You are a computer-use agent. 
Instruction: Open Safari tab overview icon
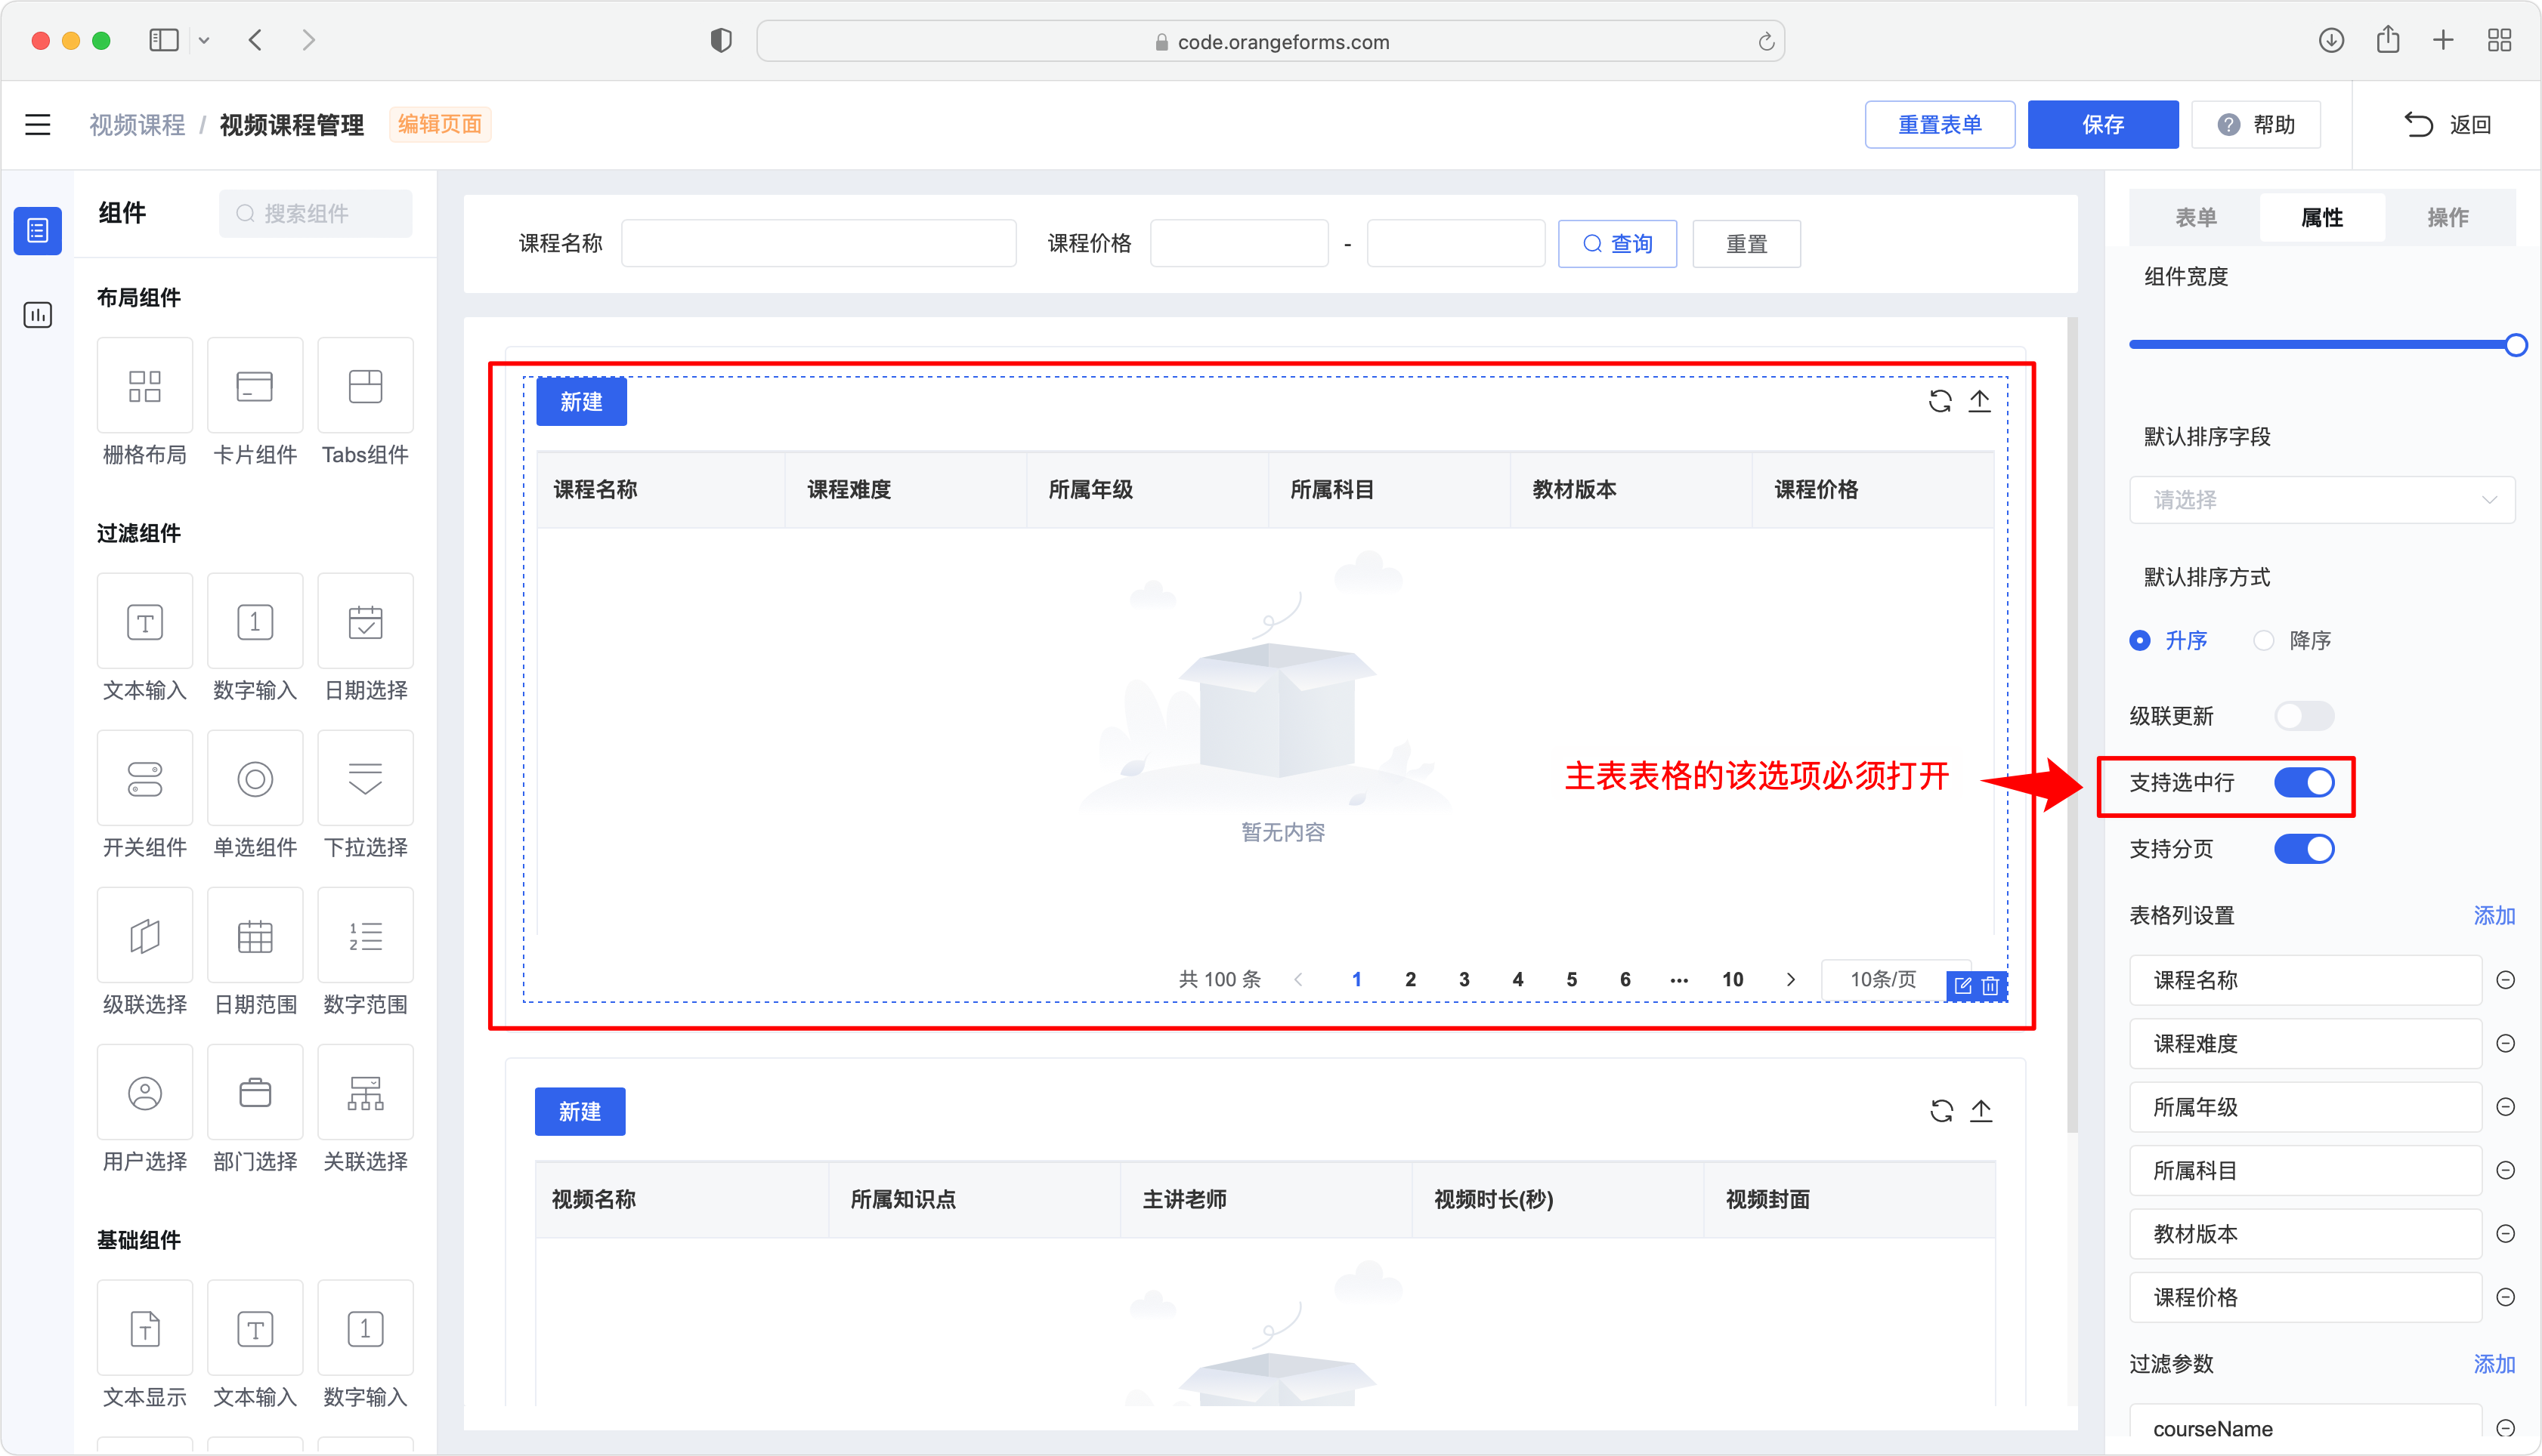pyautogui.click(x=2499, y=41)
